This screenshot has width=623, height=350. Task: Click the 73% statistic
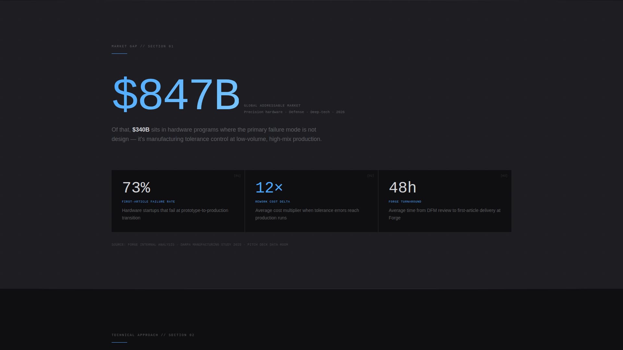[136, 187]
